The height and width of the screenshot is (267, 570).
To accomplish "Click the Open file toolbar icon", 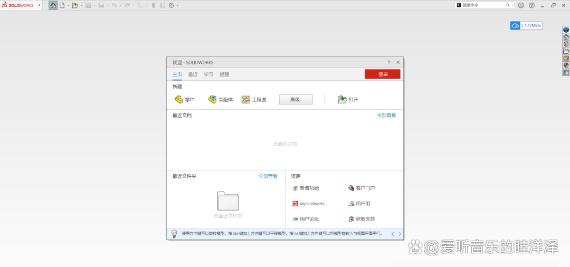I will (x=75, y=5).
